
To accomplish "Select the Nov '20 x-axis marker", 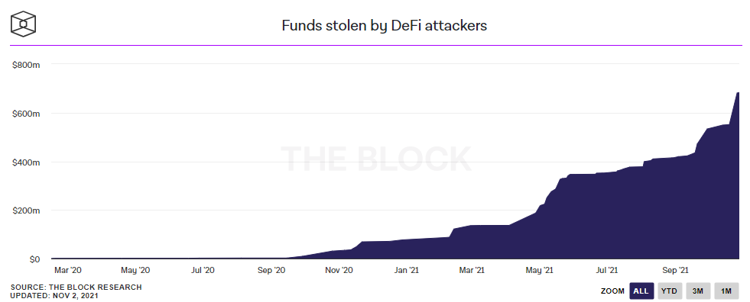I will [339, 271].
